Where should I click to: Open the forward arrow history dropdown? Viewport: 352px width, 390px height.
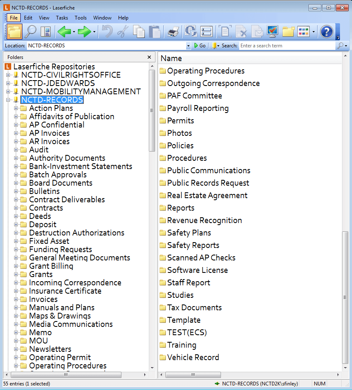pos(95,32)
